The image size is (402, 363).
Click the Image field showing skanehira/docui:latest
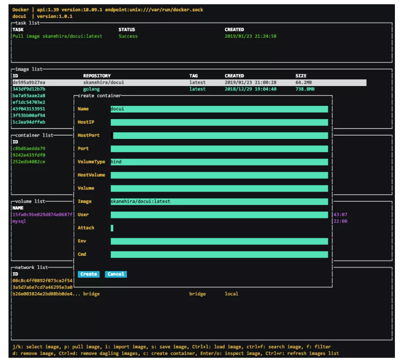point(189,201)
